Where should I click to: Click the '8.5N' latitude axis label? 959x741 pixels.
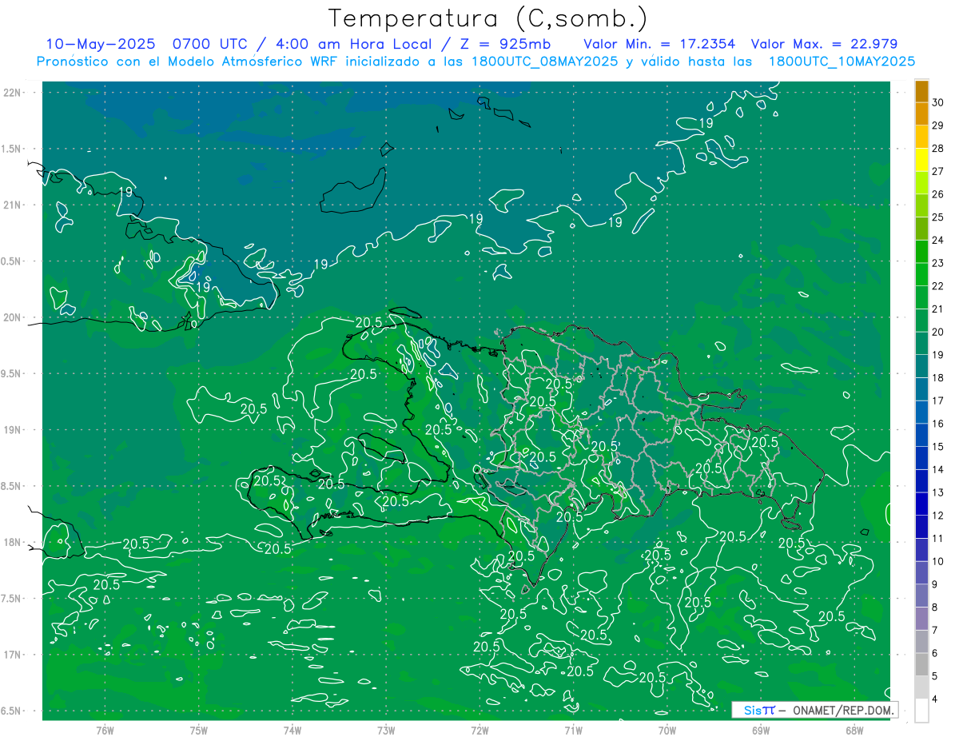pos(12,487)
